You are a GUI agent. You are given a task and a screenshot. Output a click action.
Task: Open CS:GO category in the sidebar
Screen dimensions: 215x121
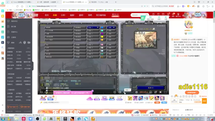pyautogui.click(x=19, y=59)
